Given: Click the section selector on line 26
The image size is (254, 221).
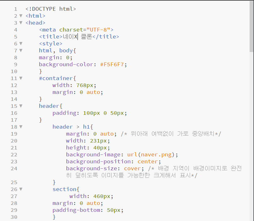Looking at the screenshot, I should [64, 189].
